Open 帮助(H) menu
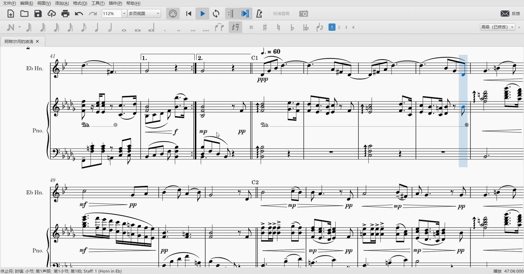The width and height of the screenshot is (524, 274). coord(133,3)
